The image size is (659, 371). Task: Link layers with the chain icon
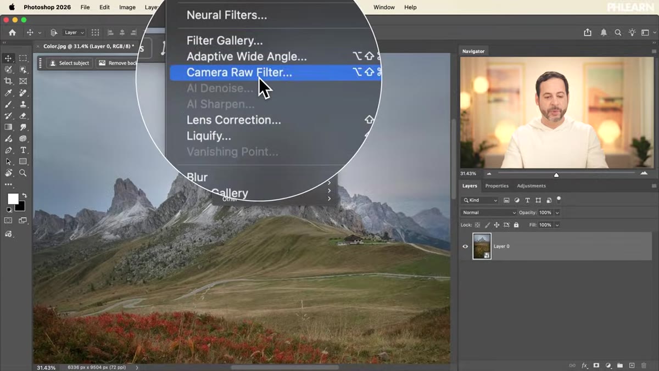572,366
